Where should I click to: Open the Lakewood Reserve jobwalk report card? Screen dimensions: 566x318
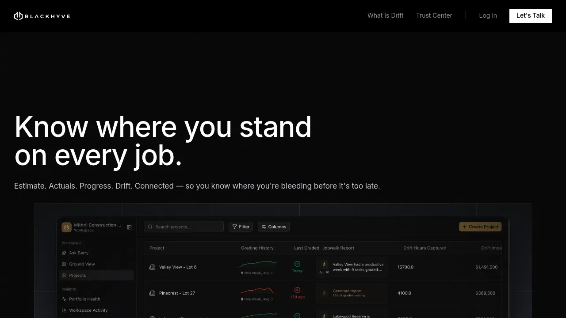pyautogui.click(x=352, y=314)
